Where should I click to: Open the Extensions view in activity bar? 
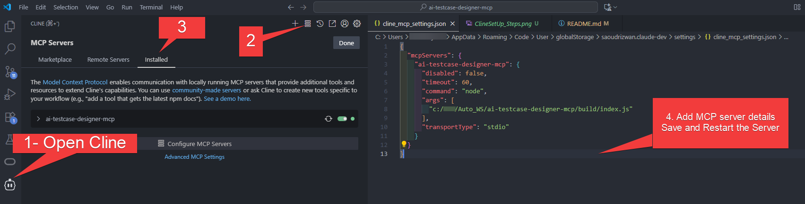point(10,117)
